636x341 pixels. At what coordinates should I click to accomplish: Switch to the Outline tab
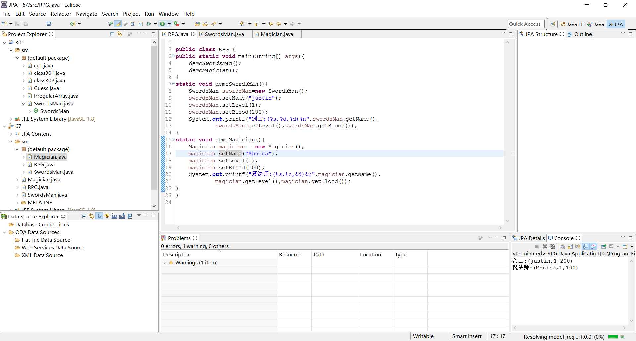tap(580, 34)
